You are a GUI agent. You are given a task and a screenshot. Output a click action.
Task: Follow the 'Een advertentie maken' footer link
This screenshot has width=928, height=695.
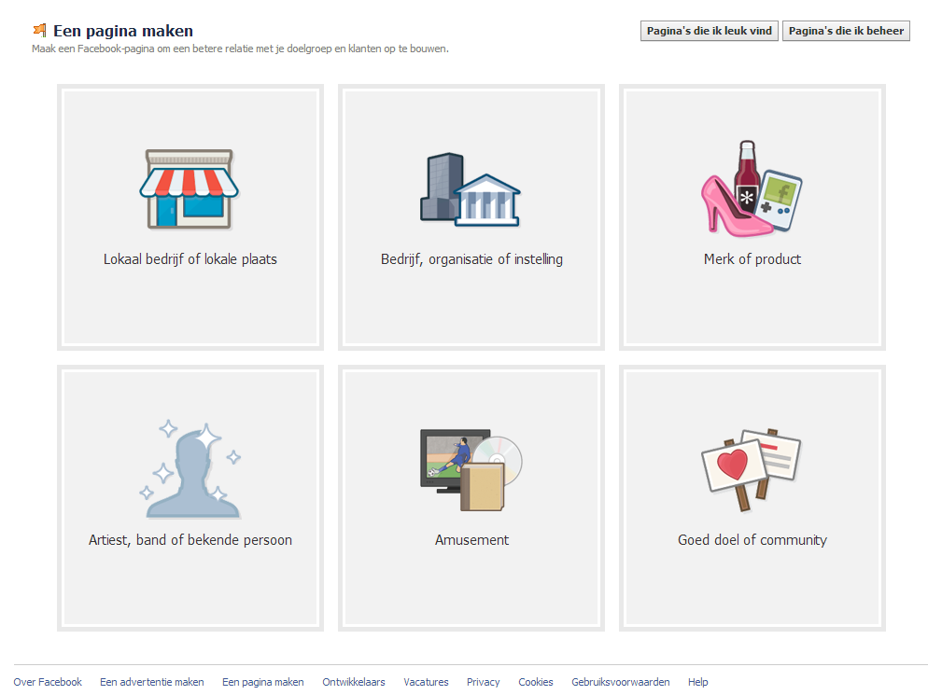(152, 682)
